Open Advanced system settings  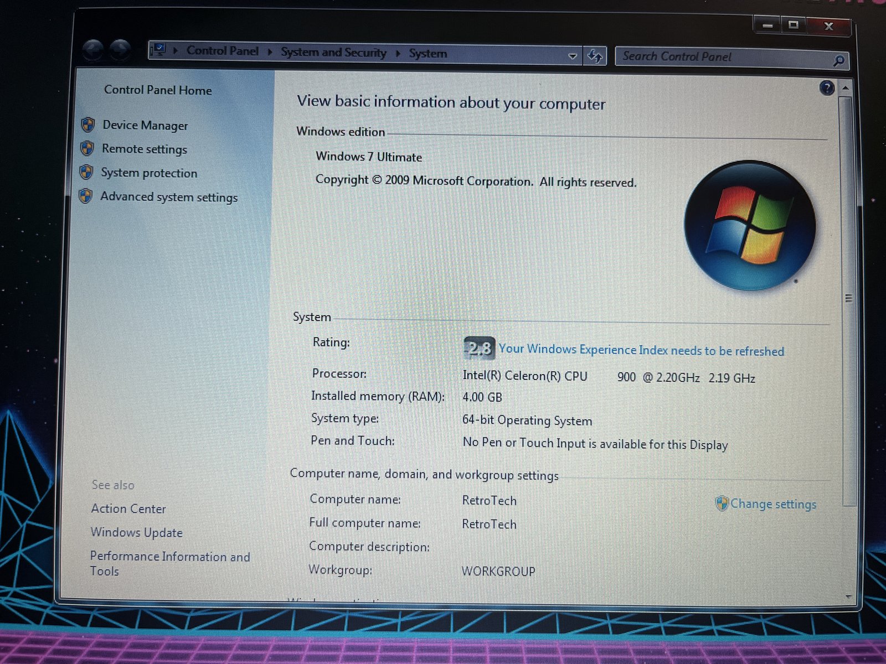click(x=169, y=197)
